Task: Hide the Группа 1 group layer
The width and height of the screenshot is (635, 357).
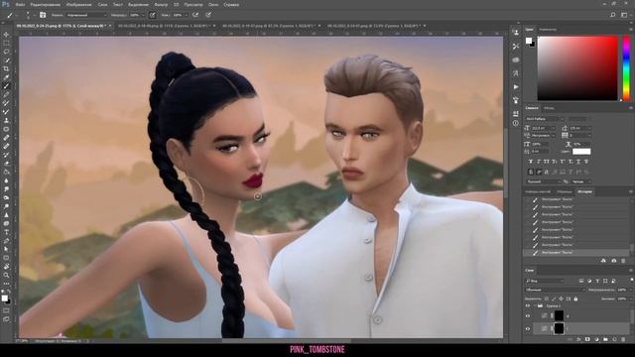Action: [x=528, y=306]
